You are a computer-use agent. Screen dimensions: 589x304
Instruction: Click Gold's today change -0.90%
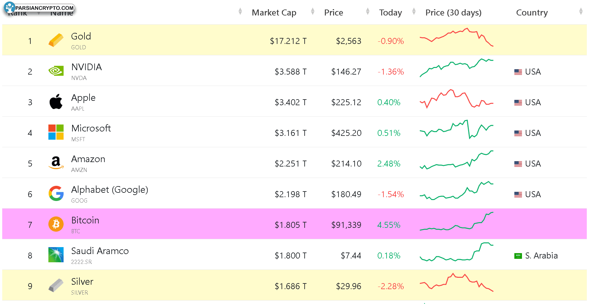[x=391, y=41]
